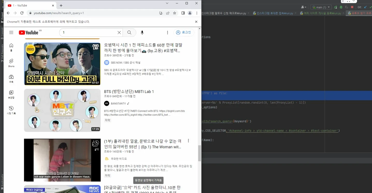Screen dimensions: 372x193
Task: Switch to '인스타그램 휴대폰 접속\run.py' editor tab
Action: click(275, 13)
